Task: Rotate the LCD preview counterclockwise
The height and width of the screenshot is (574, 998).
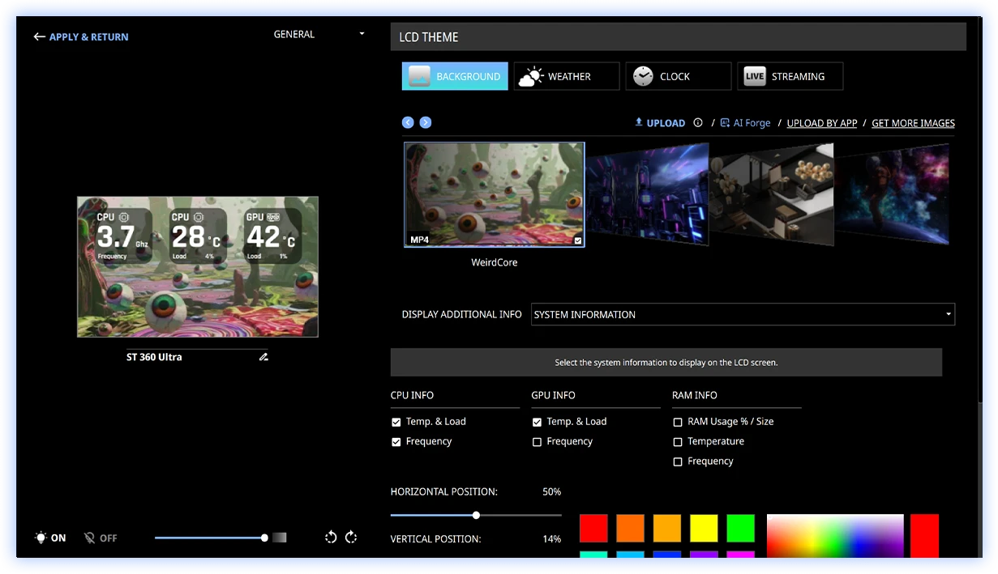Action: pos(331,538)
